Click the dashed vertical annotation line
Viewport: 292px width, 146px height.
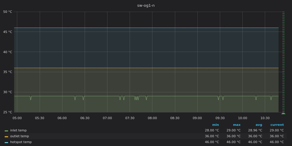tap(283, 58)
